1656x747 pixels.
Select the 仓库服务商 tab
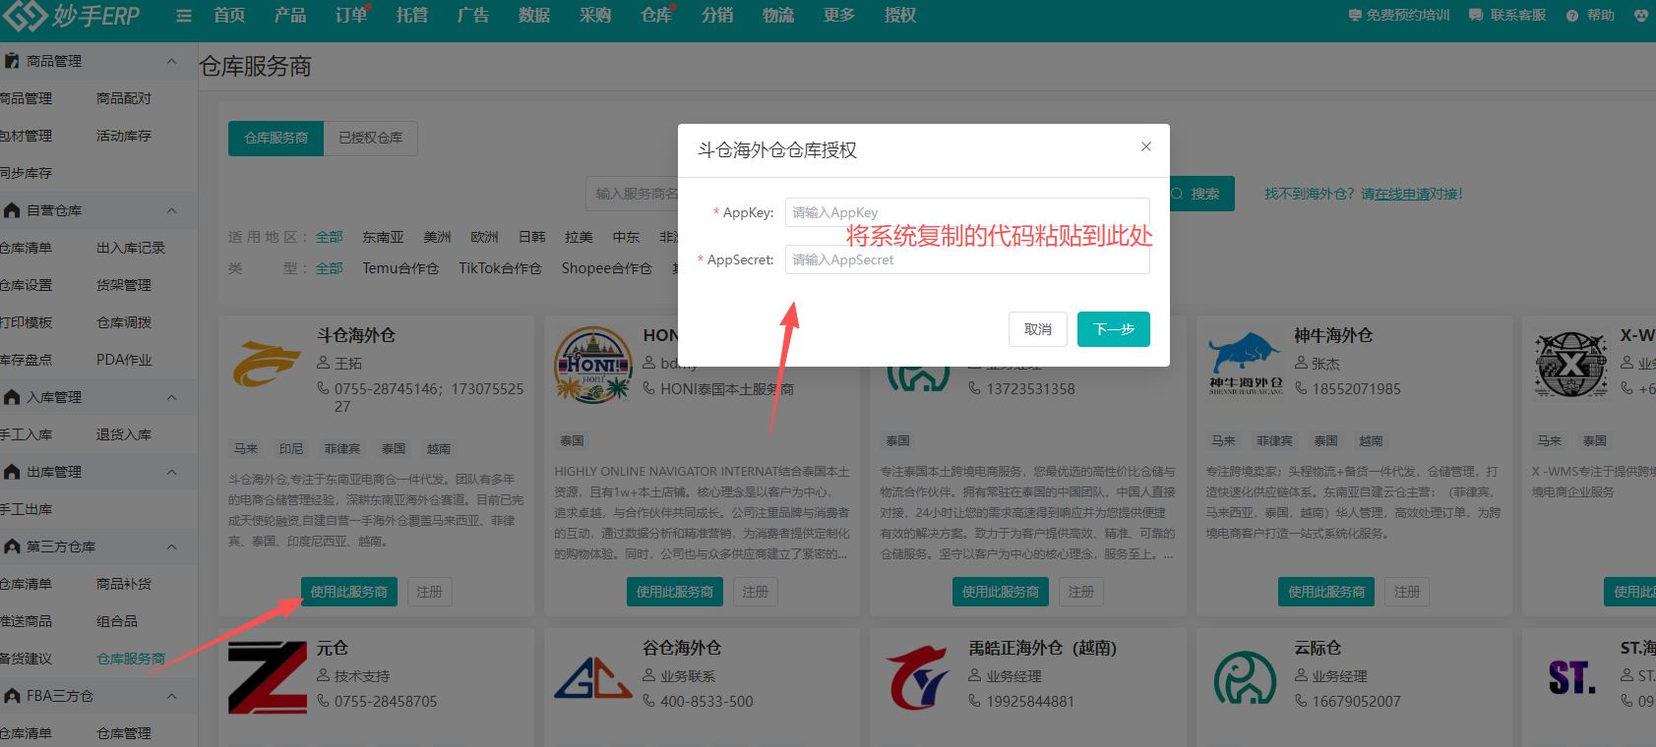[x=276, y=139]
